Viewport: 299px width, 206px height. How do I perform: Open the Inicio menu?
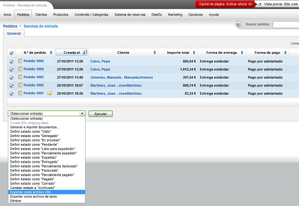click(7, 14)
